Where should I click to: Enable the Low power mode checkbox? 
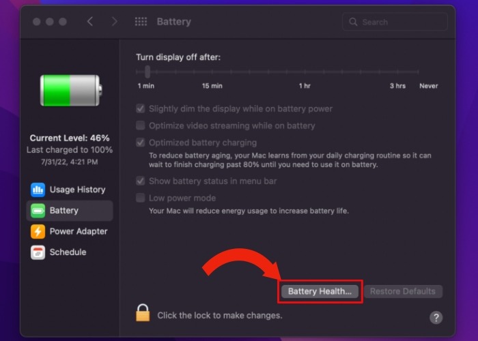click(141, 198)
